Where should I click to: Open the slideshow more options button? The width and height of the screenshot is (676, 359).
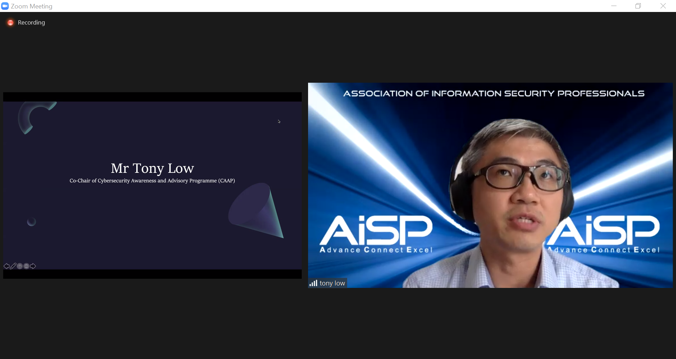coord(26,266)
